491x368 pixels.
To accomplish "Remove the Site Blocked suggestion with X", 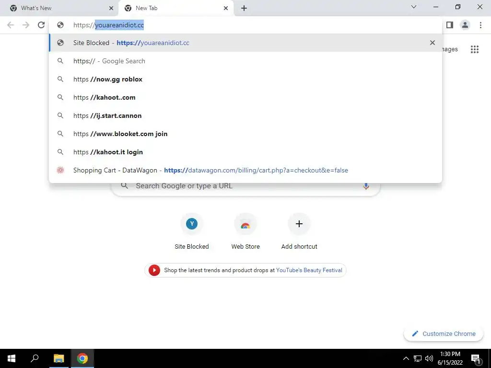I will click(433, 43).
